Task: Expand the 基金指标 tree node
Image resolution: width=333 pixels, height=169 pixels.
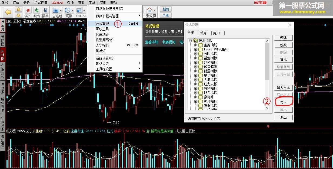Action: coord(196,58)
